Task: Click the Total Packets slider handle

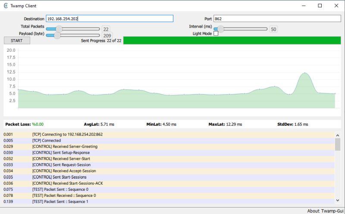Action: pos(59,29)
